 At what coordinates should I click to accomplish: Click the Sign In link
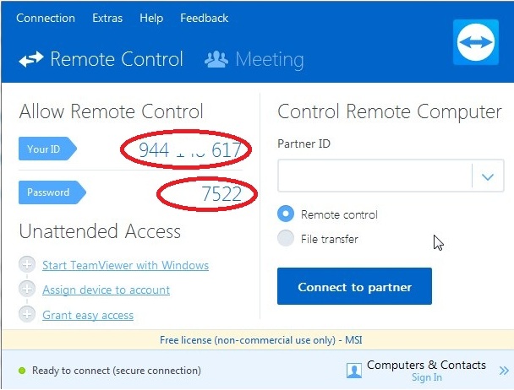tap(426, 377)
